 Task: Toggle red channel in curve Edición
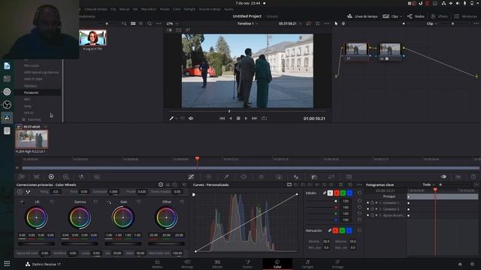[x=337, y=193]
